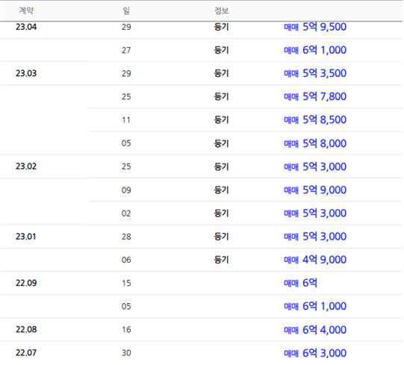Select the 22.09 contract month cell
404x365 pixels.
coord(26,283)
